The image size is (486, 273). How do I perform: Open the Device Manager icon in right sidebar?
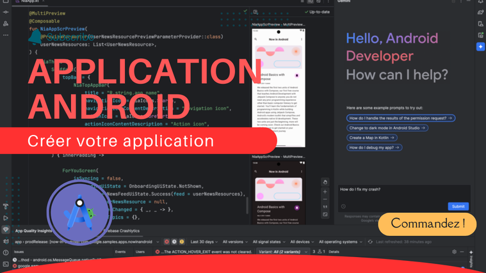tap(480, 24)
